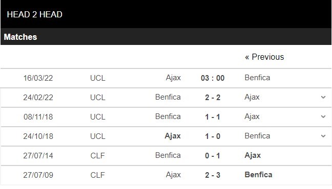Click the UCL label in 16/03/22 row
Image resolution: width=332 pixels, height=189 pixels.
pyautogui.click(x=98, y=78)
